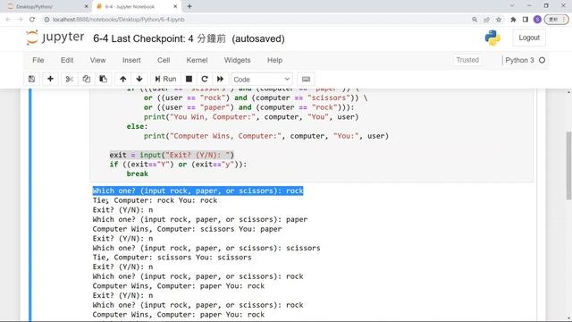Click the notebook vertical scrollbar thumb
Image resolution: width=572 pixels, height=322 pixels.
coord(568,165)
